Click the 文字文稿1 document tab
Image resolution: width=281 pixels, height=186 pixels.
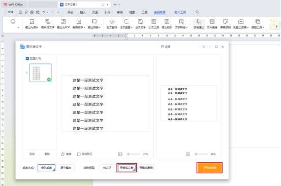pyautogui.click(x=84, y=5)
